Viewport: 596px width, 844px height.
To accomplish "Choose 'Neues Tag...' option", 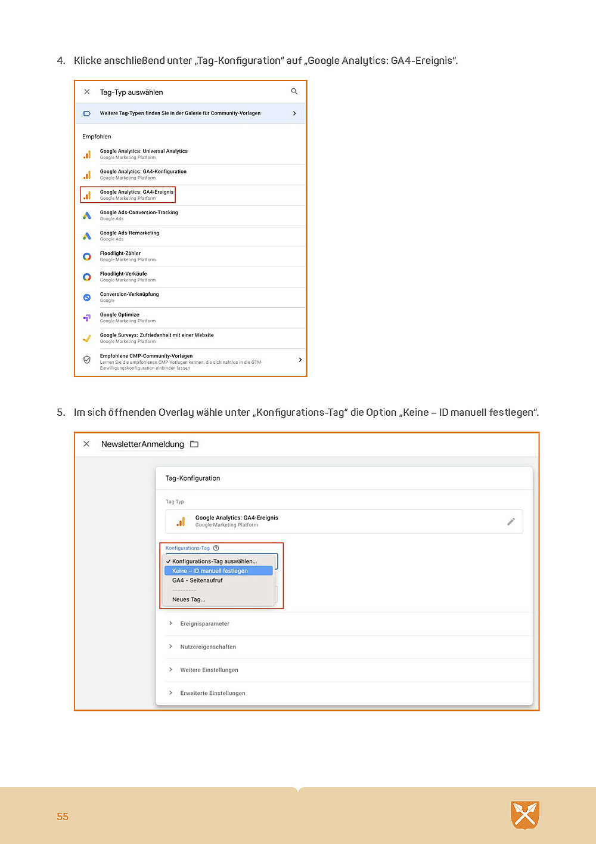I will [x=219, y=599].
